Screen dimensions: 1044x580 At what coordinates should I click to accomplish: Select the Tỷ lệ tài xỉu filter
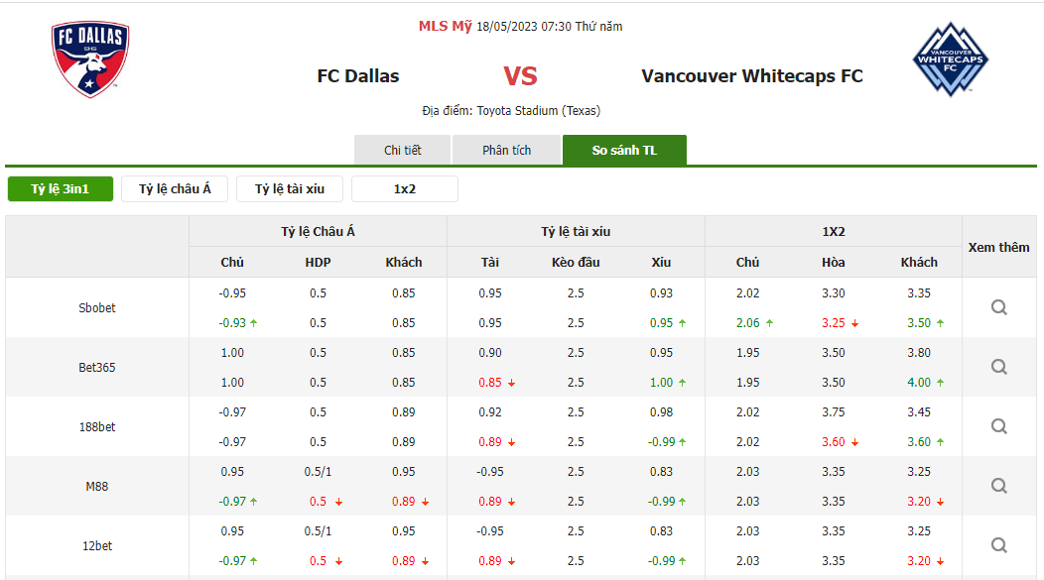coord(290,189)
